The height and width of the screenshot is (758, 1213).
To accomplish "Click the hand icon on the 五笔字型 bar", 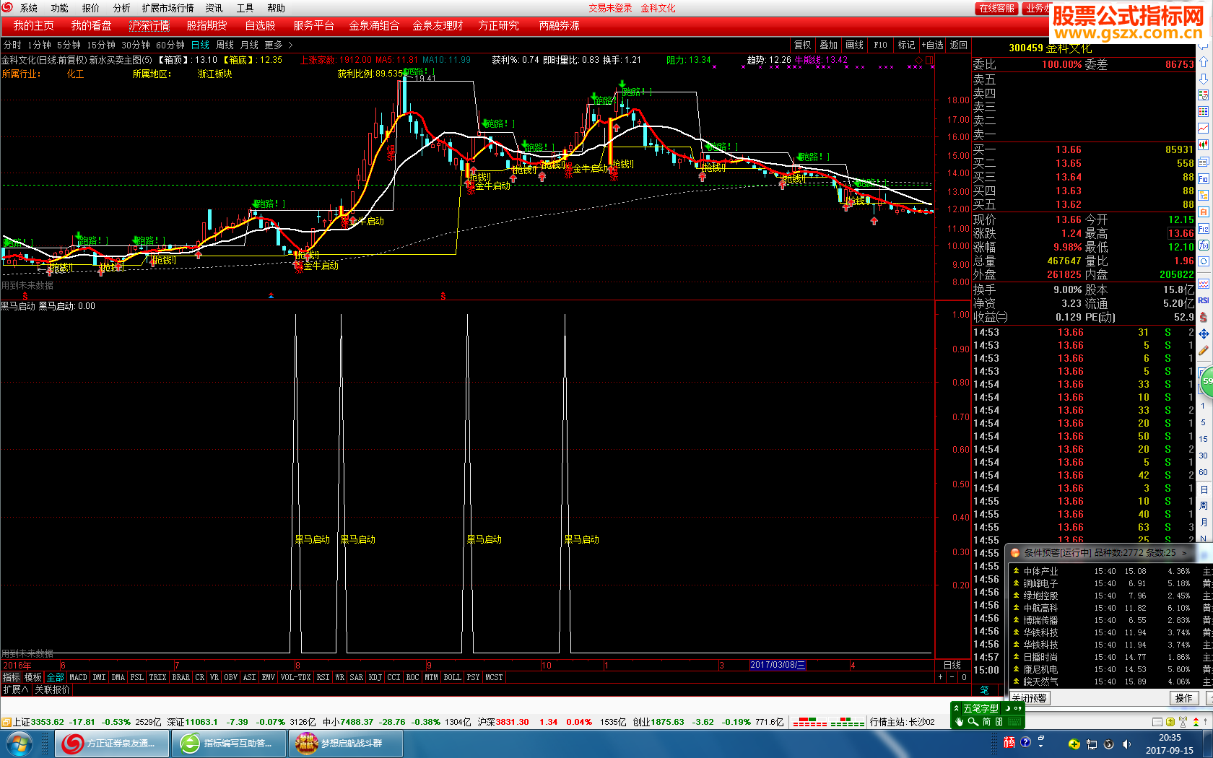I will [x=960, y=722].
